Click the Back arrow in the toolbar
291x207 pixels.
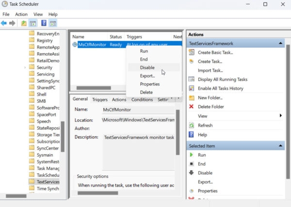(4, 23)
